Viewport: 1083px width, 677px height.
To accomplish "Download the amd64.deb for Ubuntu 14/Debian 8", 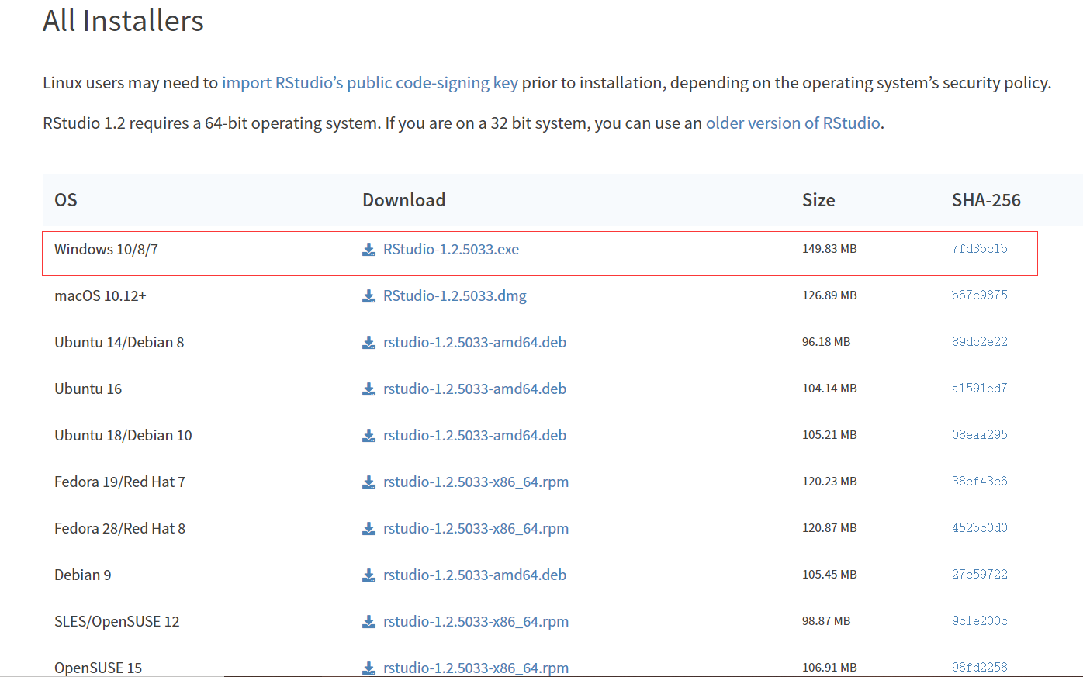I will coord(475,343).
